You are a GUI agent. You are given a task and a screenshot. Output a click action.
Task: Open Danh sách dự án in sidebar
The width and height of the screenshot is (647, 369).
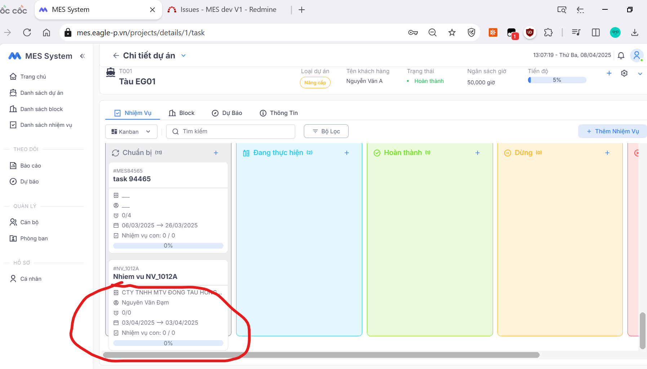point(41,93)
